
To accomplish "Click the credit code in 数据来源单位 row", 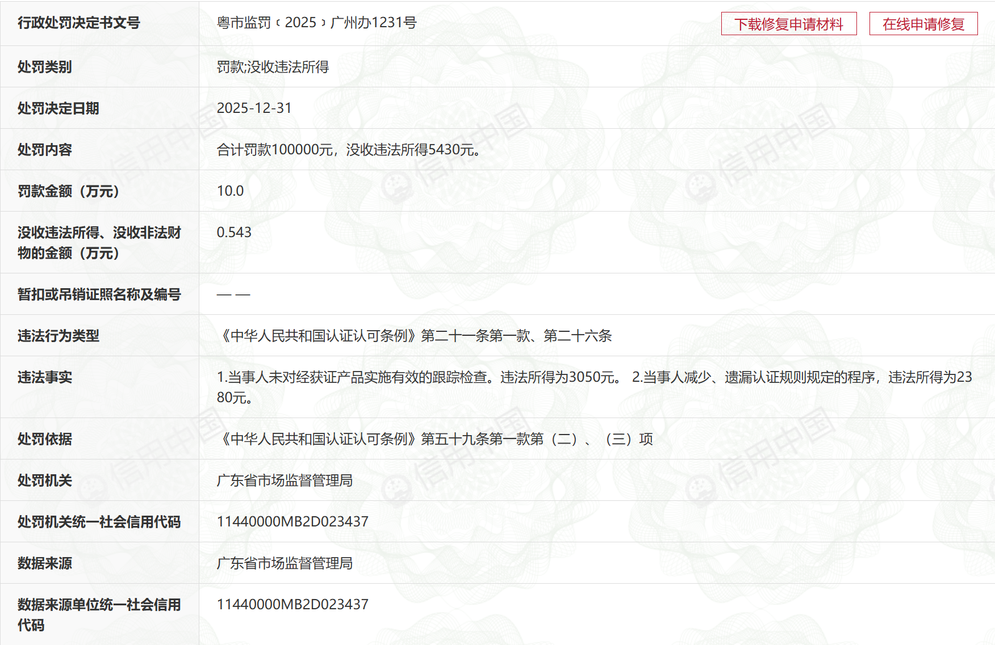I will (x=292, y=605).
